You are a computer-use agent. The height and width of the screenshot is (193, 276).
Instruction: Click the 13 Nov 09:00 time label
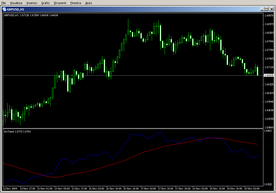pos(62,189)
